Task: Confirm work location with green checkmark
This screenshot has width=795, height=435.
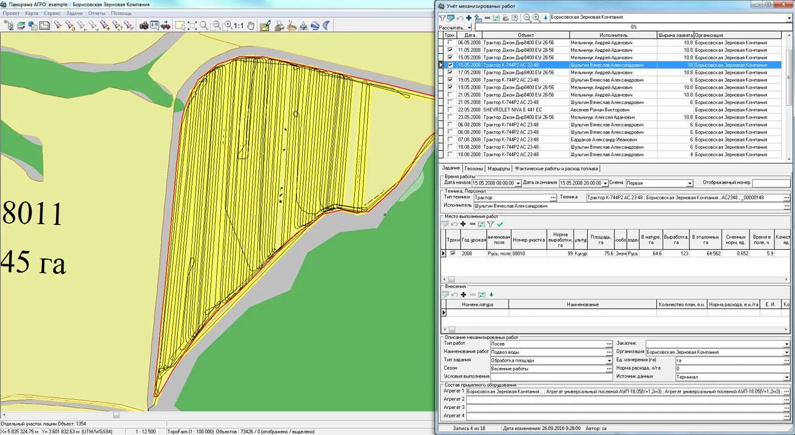Action: [x=500, y=224]
